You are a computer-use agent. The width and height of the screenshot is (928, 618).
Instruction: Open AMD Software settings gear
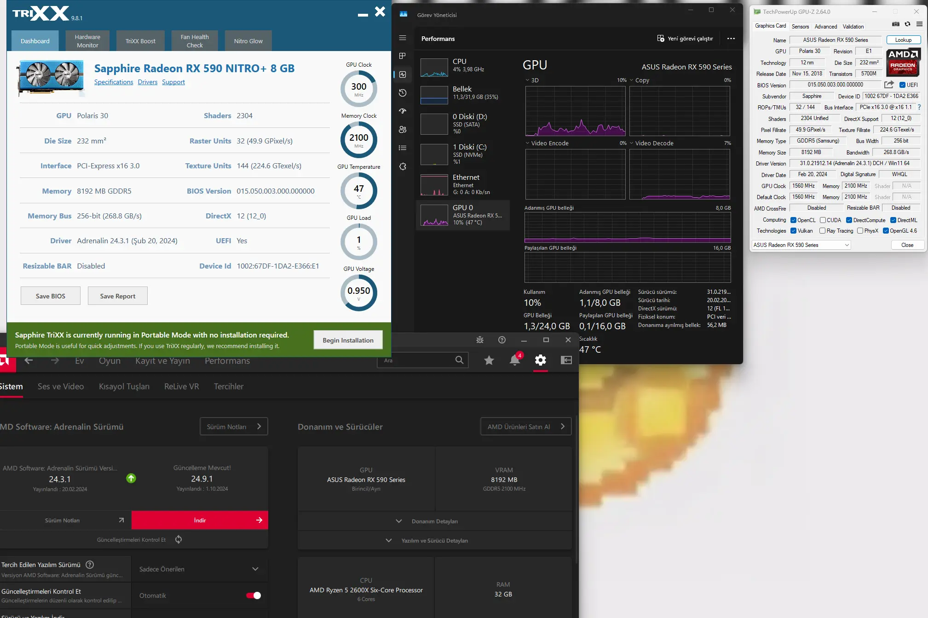[541, 360]
